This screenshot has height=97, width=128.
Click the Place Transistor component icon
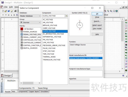coord(12,15)
